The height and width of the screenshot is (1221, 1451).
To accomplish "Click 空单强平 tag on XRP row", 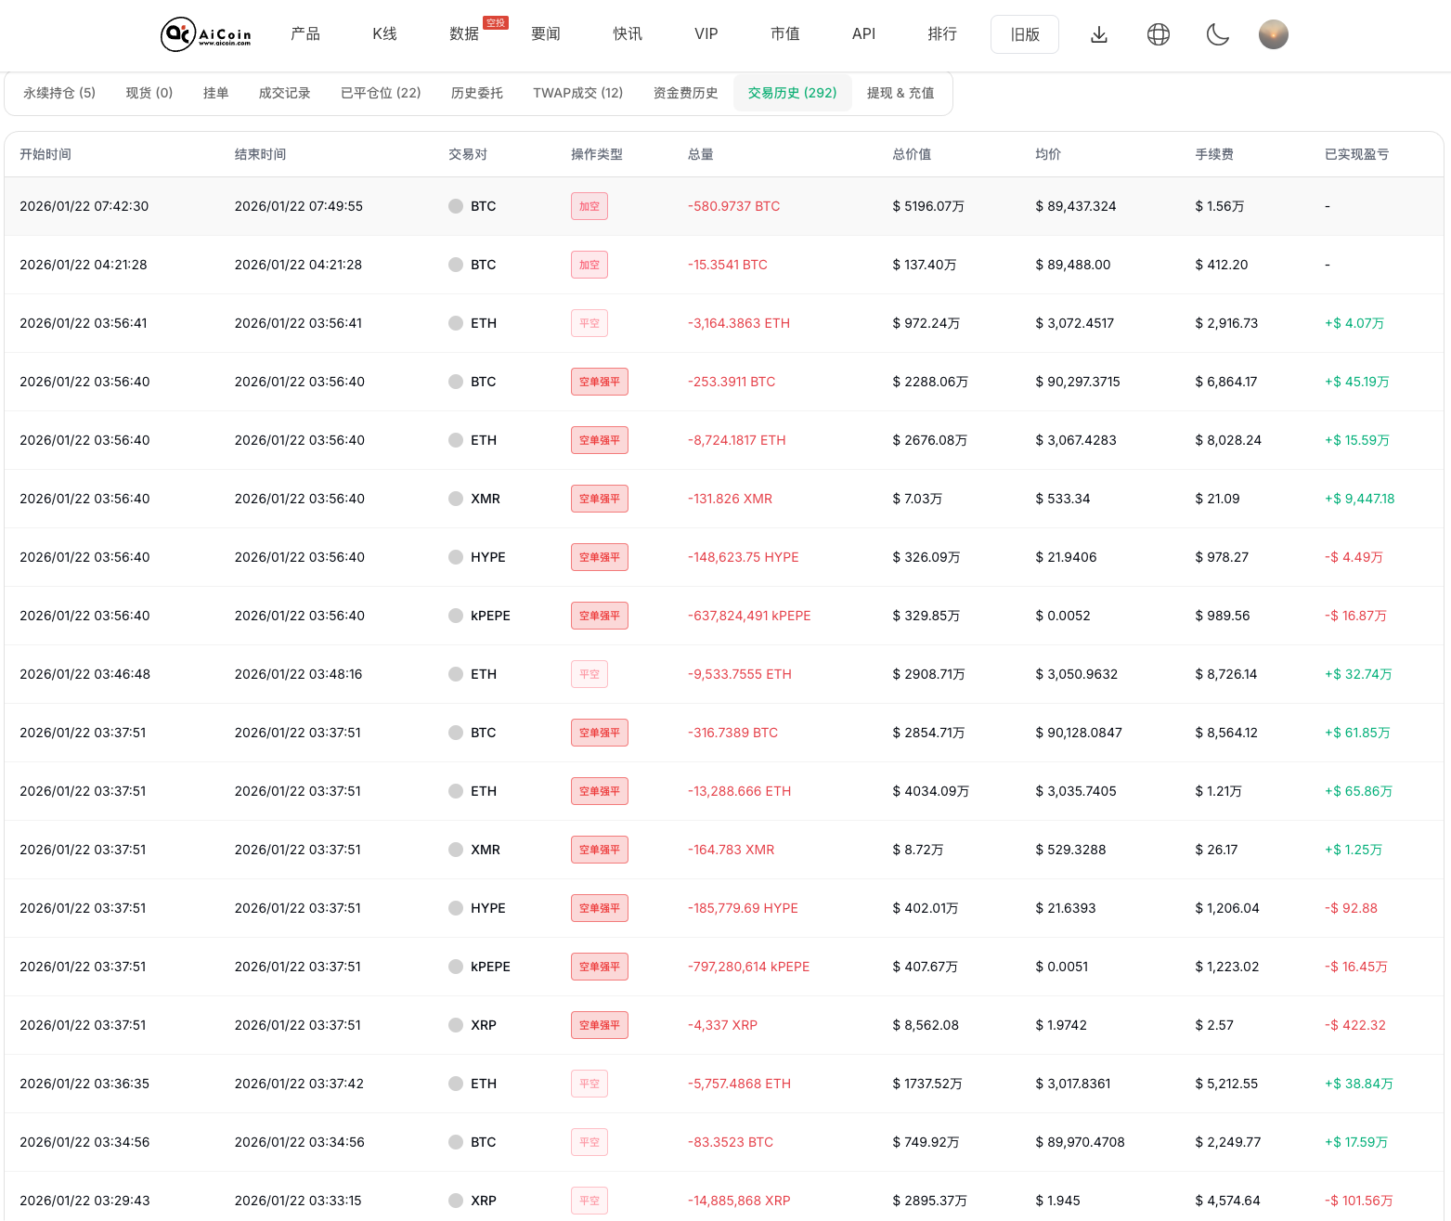I will (599, 1025).
